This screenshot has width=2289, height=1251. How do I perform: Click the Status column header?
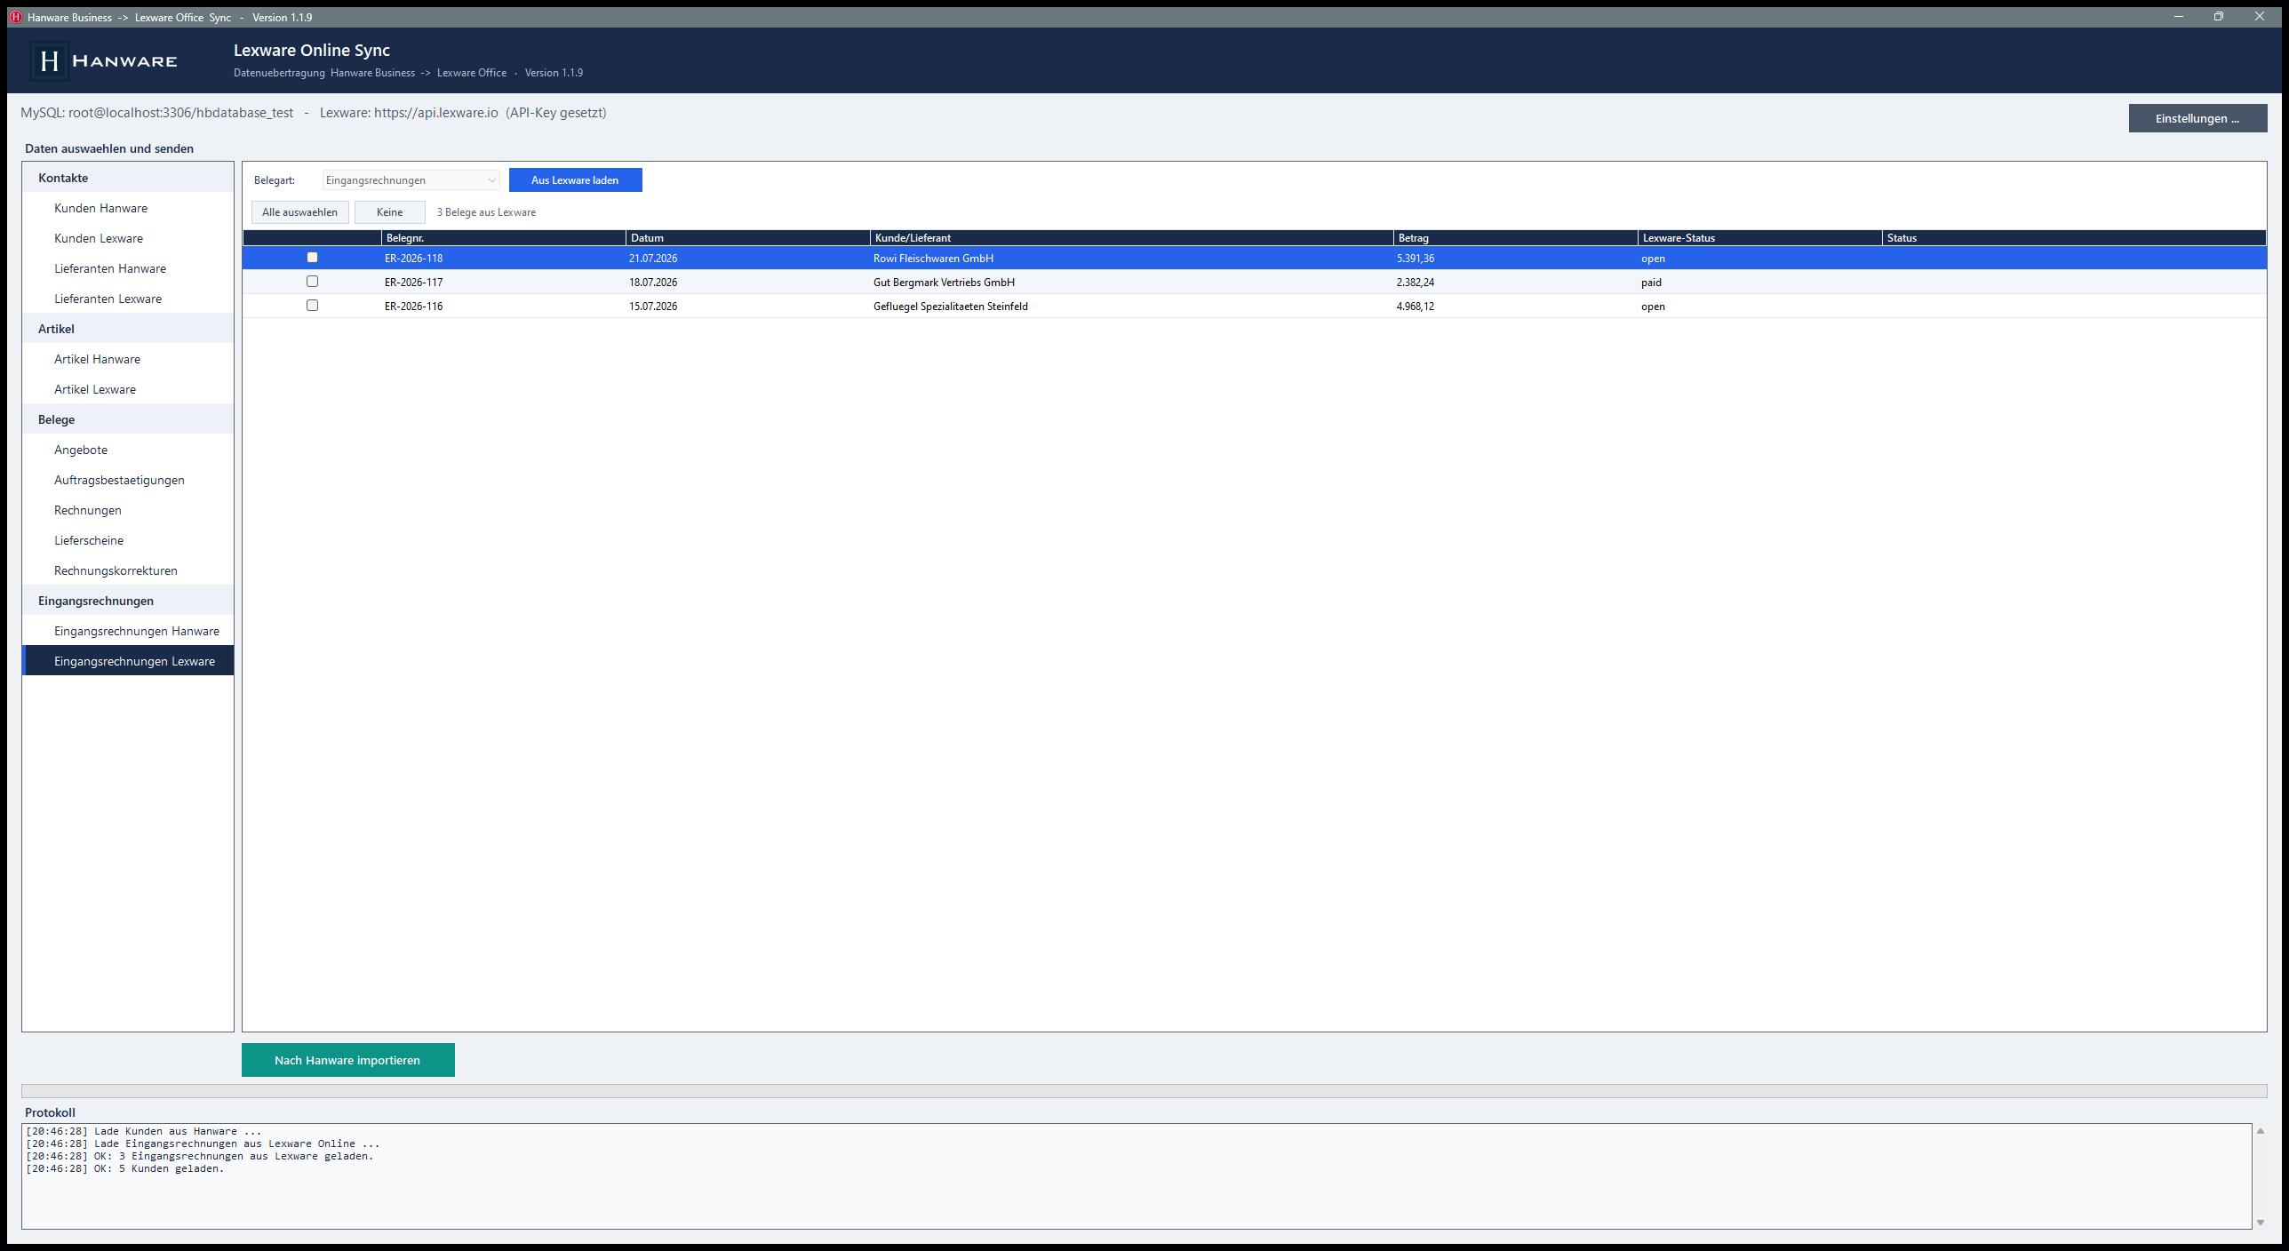click(x=2074, y=238)
